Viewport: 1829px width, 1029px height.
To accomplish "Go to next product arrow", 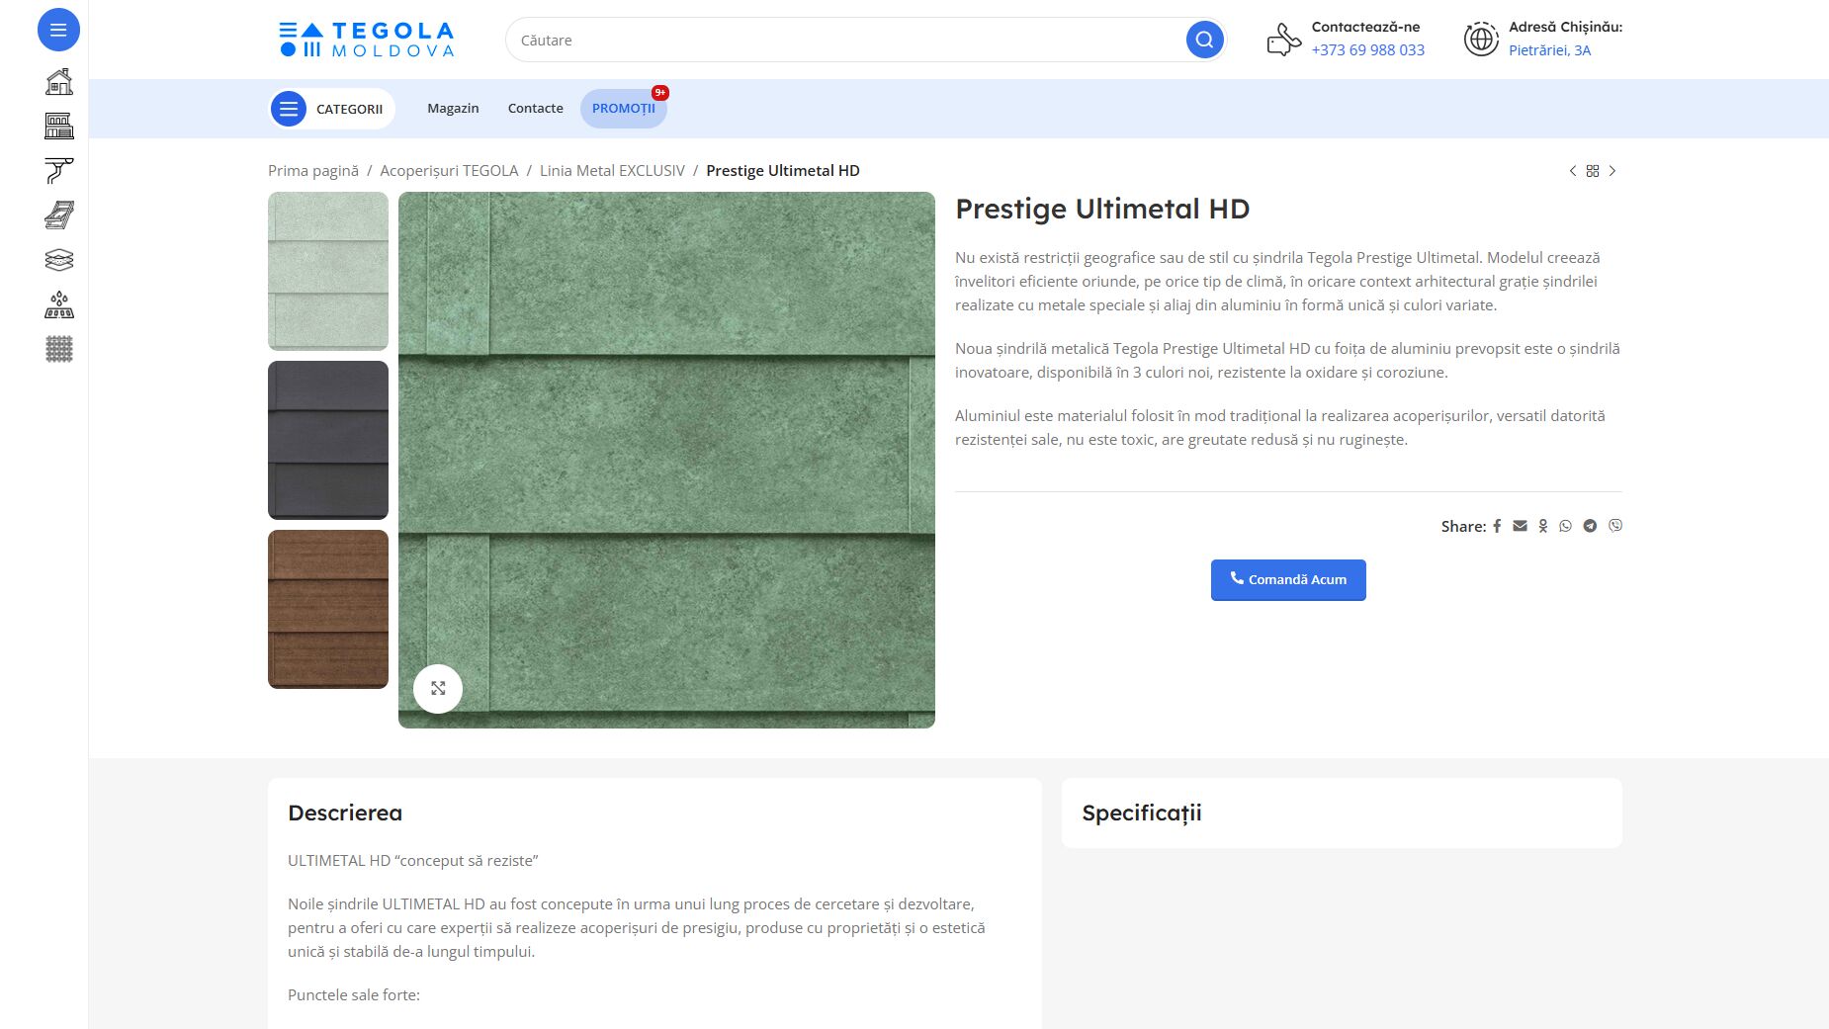I will pos(1612,171).
